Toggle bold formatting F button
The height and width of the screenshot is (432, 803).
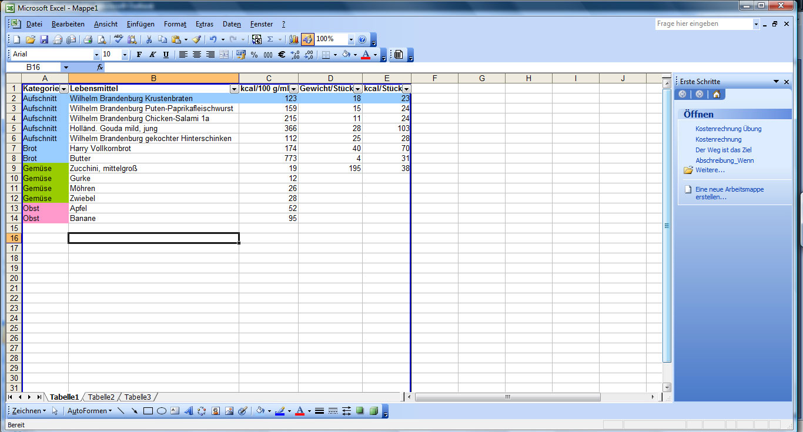[x=139, y=55]
